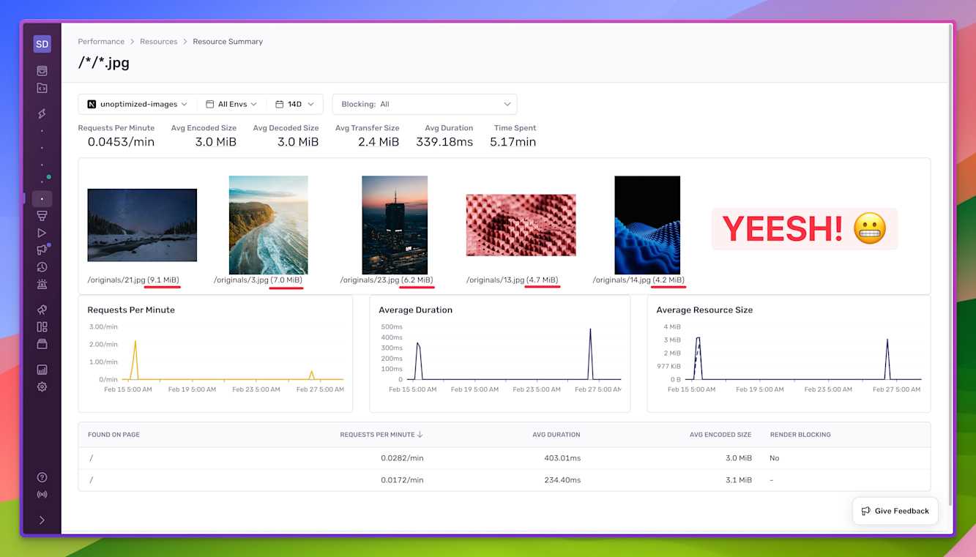Screen dimensions: 976x557
Task: Open the /originals/23.jpg skyscraper thumbnail
Action: 395,225
